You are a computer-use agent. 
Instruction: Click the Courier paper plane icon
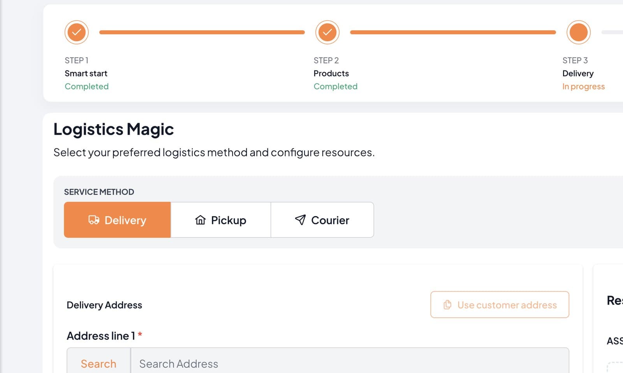pyautogui.click(x=300, y=220)
